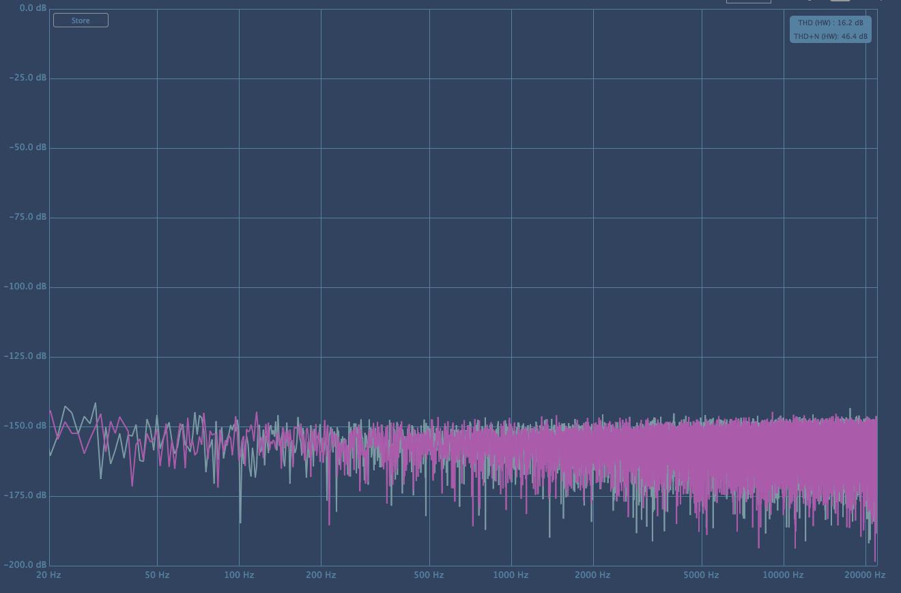Click the −50.0 dB axis label
This screenshot has width=901, height=593.
click(28, 147)
